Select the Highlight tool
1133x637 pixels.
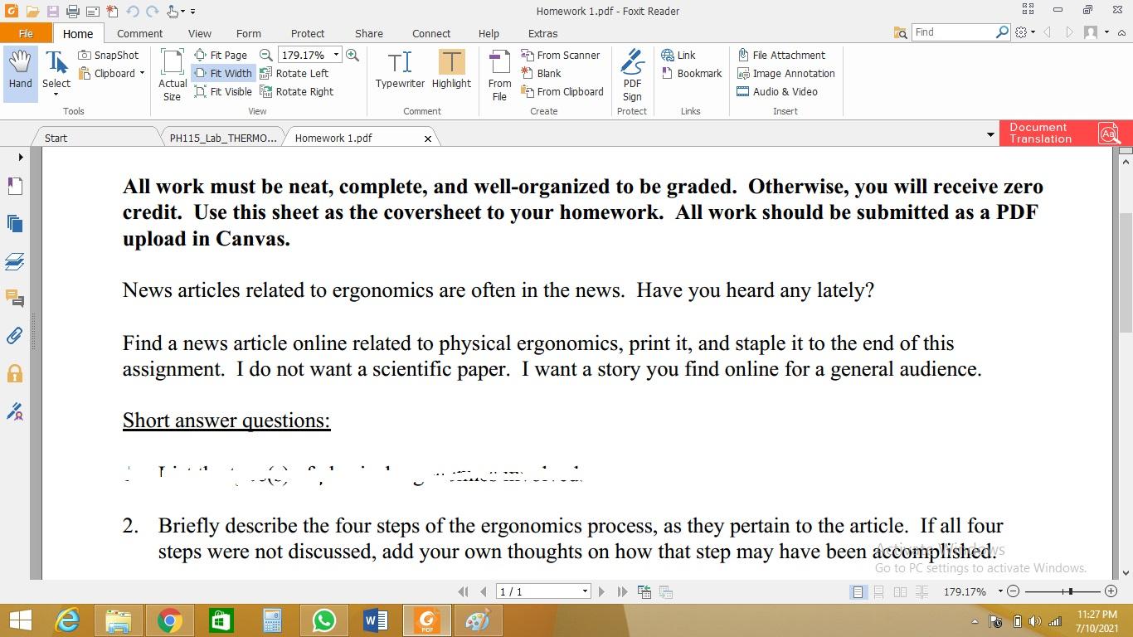(451, 71)
